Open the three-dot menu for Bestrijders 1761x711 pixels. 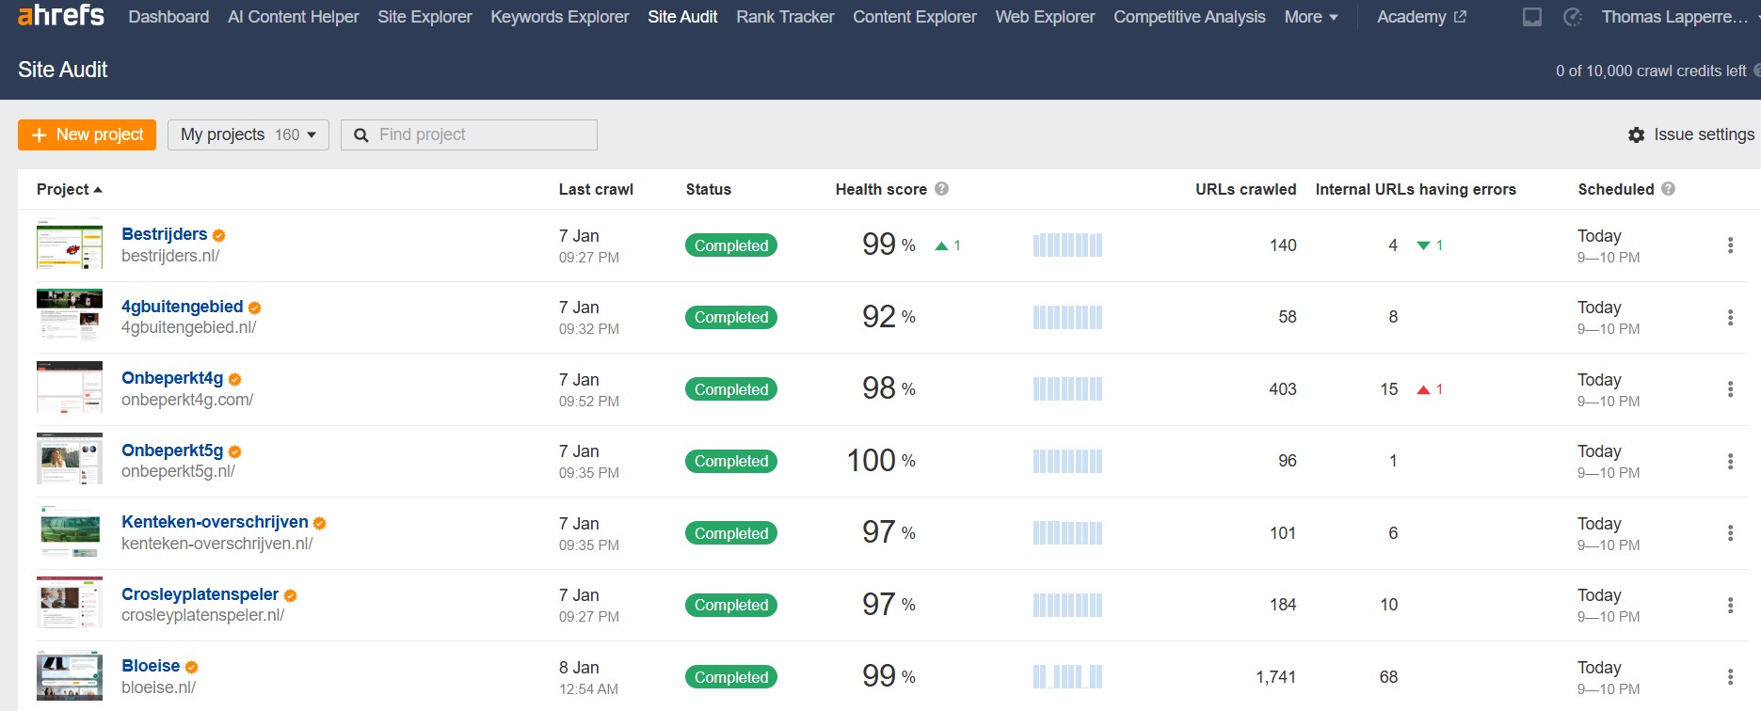tap(1730, 245)
